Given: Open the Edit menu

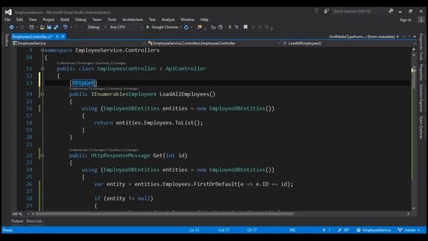Looking at the screenshot, I should point(19,19).
